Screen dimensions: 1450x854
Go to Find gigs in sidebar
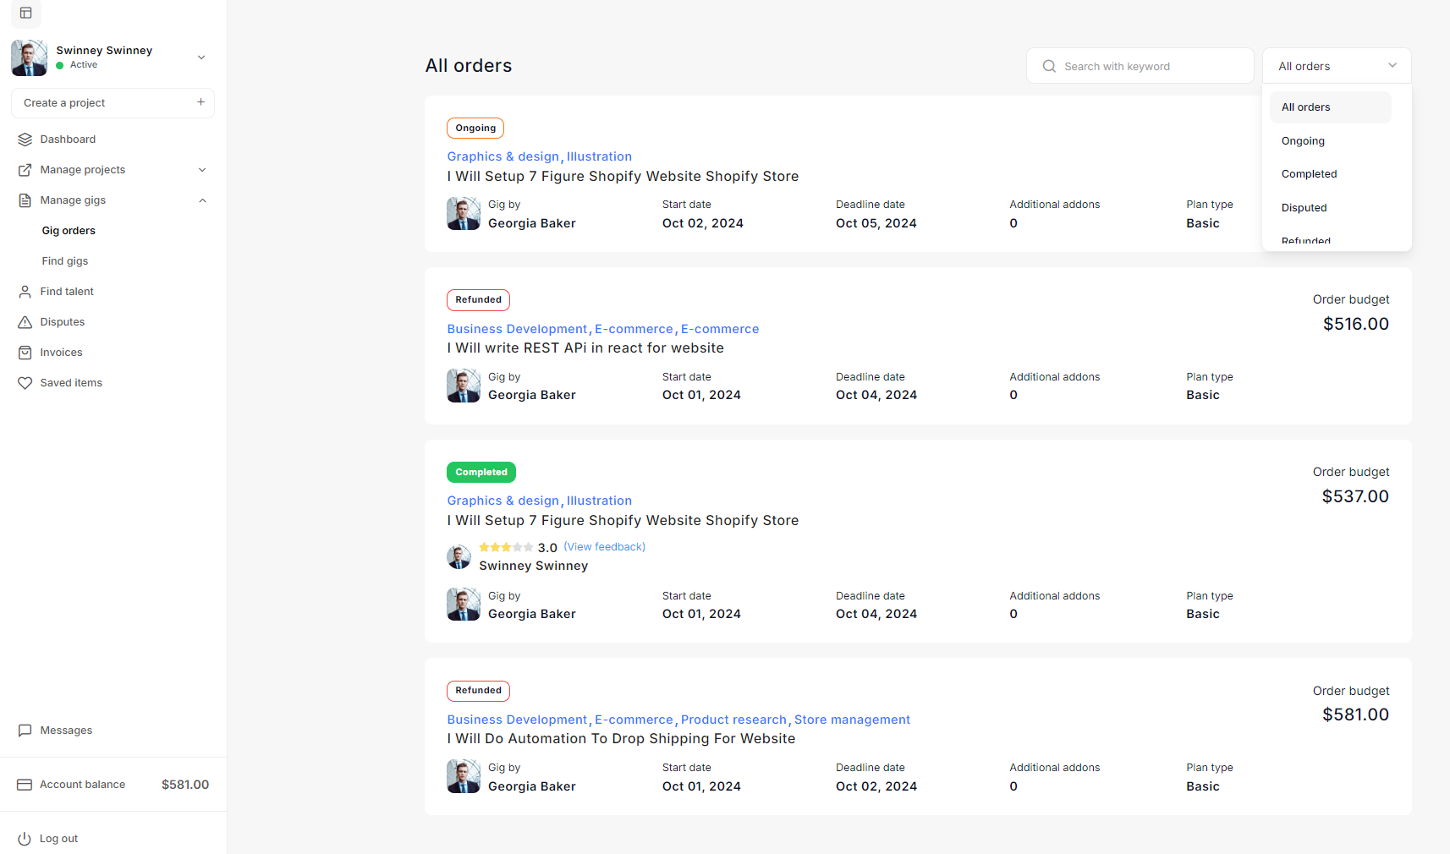point(65,261)
